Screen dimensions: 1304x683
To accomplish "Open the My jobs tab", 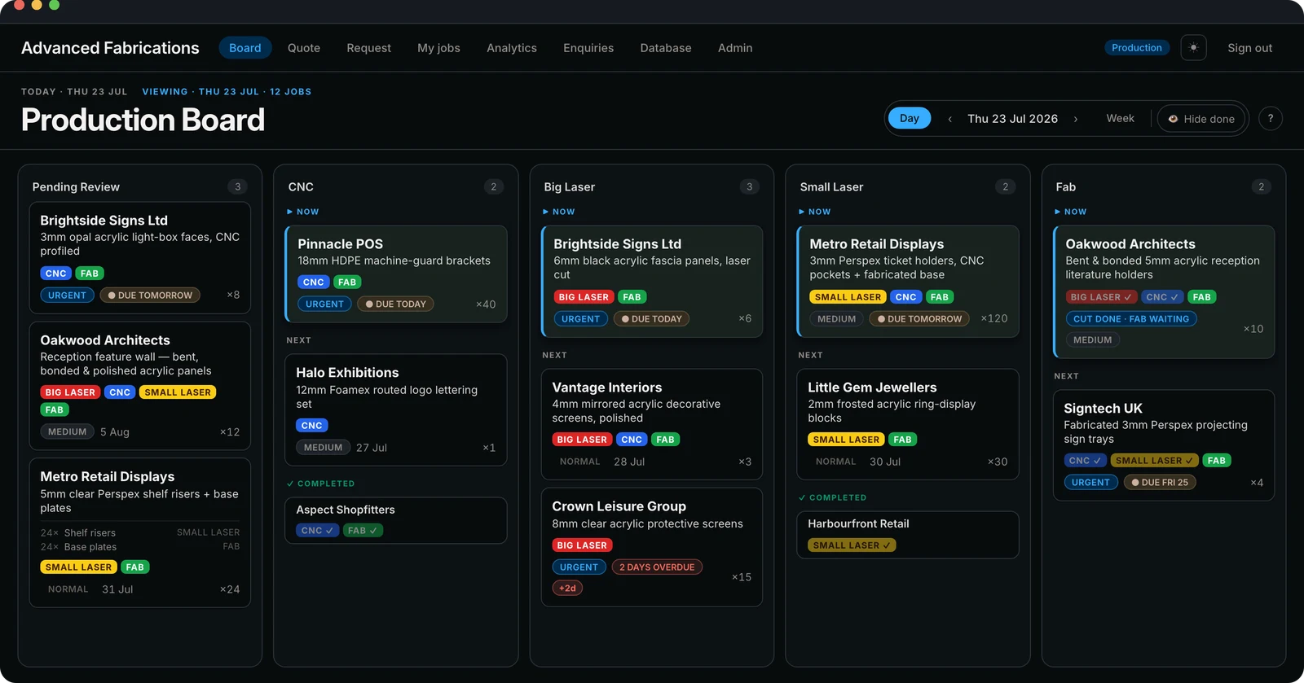I will click(x=438, y=48).
